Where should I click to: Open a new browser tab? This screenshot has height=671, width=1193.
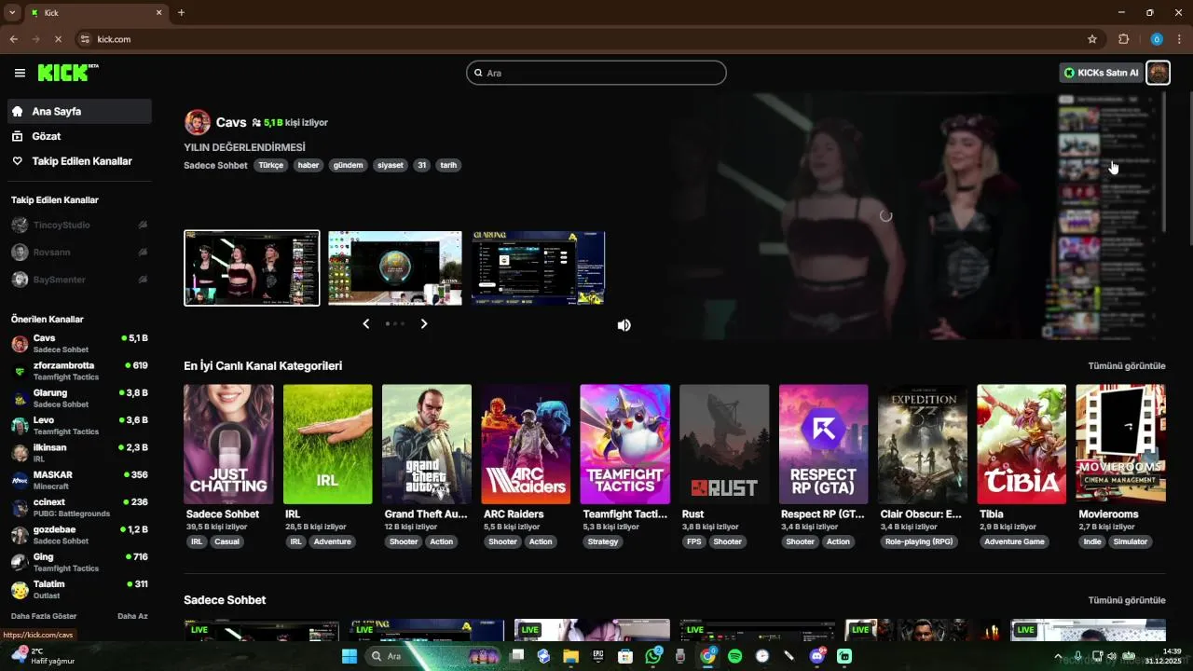181,13
